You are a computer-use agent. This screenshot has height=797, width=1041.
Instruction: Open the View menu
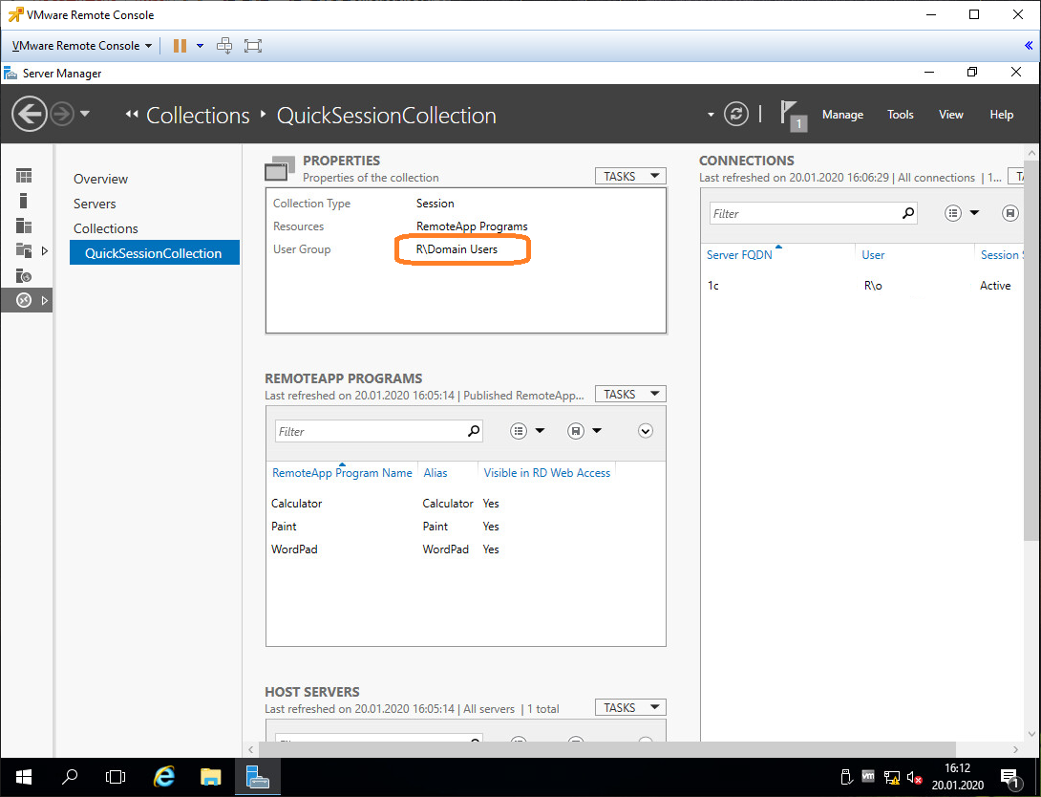(950, 115)
